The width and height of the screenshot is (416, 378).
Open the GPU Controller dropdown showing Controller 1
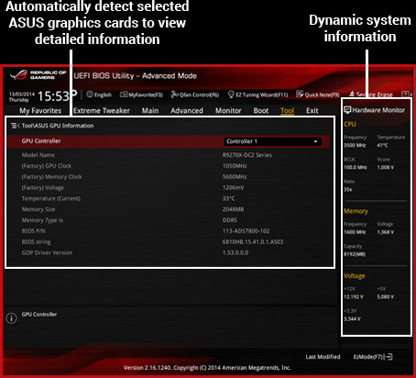(x=272, y=141)
